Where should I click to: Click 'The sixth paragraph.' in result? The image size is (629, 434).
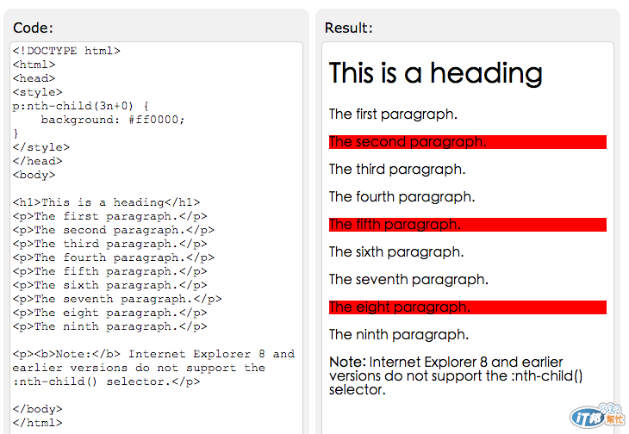tap(396, 252)
